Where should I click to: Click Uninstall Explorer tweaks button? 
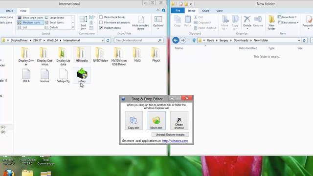click(x=170, y=135)
